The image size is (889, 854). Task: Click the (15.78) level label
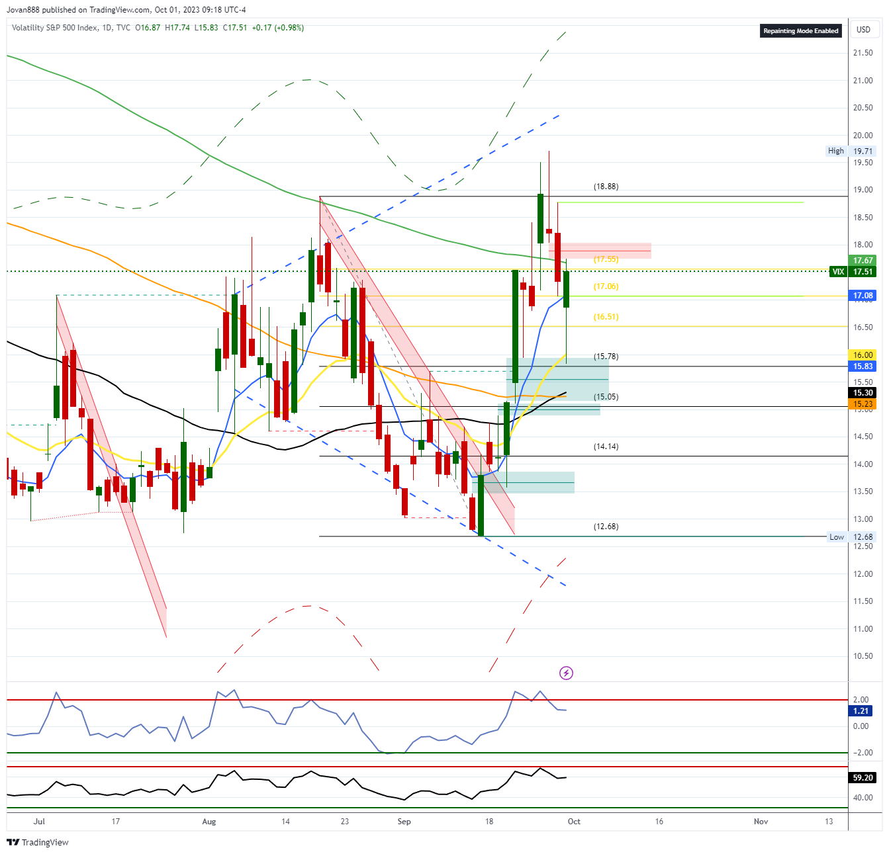coord(606,357)
